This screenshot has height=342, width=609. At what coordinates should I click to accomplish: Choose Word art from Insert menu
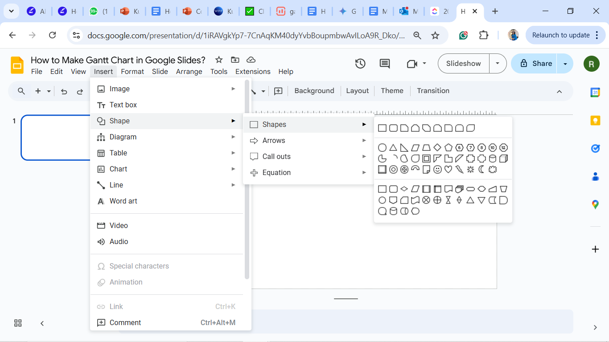[x=167, y=201]
